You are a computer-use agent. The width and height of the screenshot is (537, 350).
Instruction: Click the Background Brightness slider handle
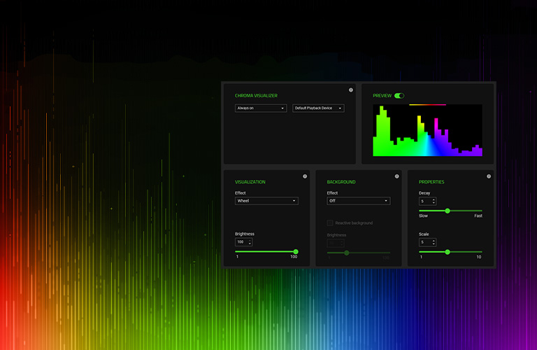point(347,253)
